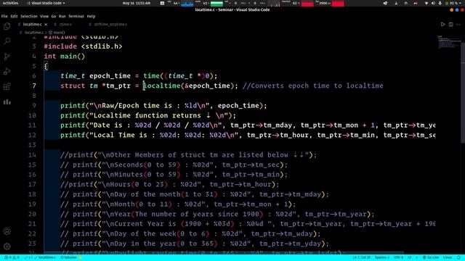
Task: Open the editor More Actions ellipsis
Action: point(458,24)
